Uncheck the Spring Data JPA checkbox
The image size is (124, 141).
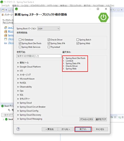coord(49,43)
